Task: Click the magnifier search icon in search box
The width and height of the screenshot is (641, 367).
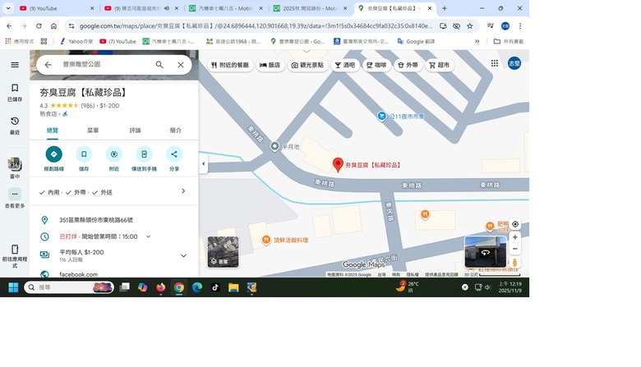Action: 159,65
